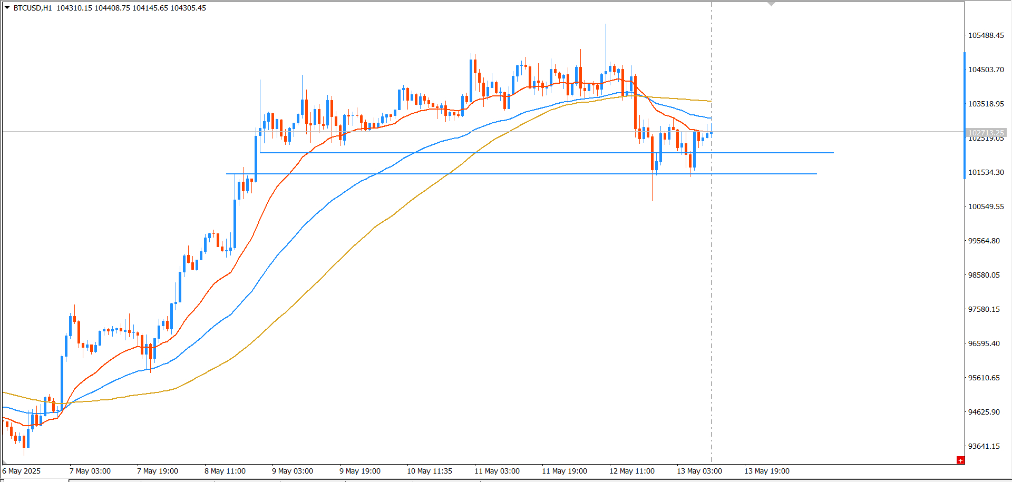Click the 12 May 11:00 time label
The height and width of the screenshot is (482, 1012).
click(632, 471)
